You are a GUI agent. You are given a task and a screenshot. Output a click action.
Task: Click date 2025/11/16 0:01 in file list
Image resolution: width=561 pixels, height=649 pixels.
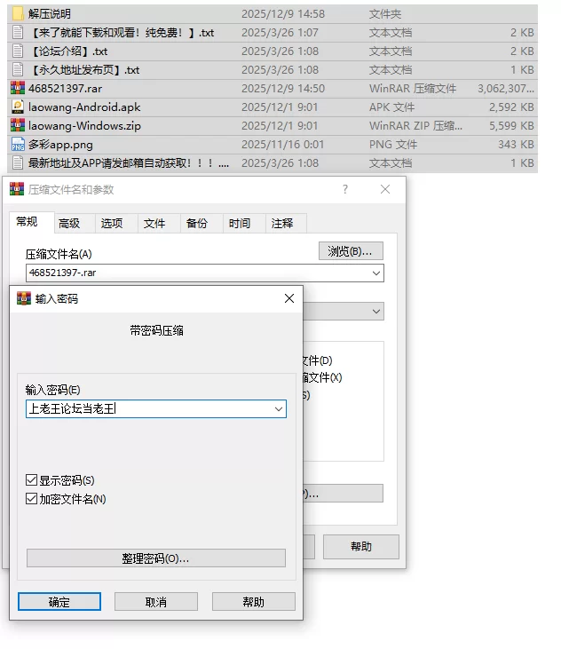tap(282, 145)
